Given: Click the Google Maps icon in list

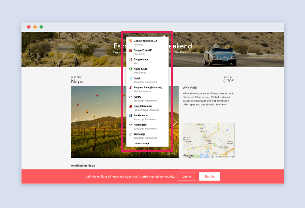Looking at the screenshot, I should 130,60.
